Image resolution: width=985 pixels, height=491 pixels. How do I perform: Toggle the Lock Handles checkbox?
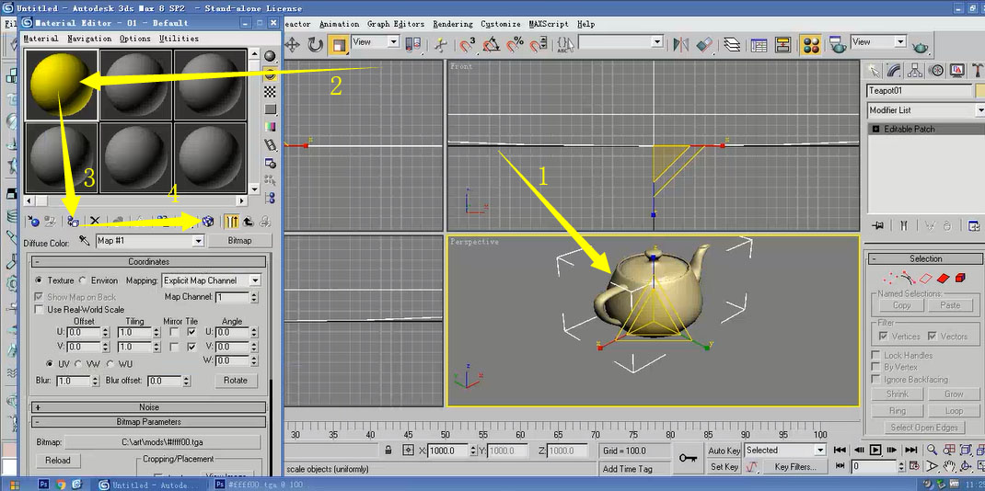(875, 355)
